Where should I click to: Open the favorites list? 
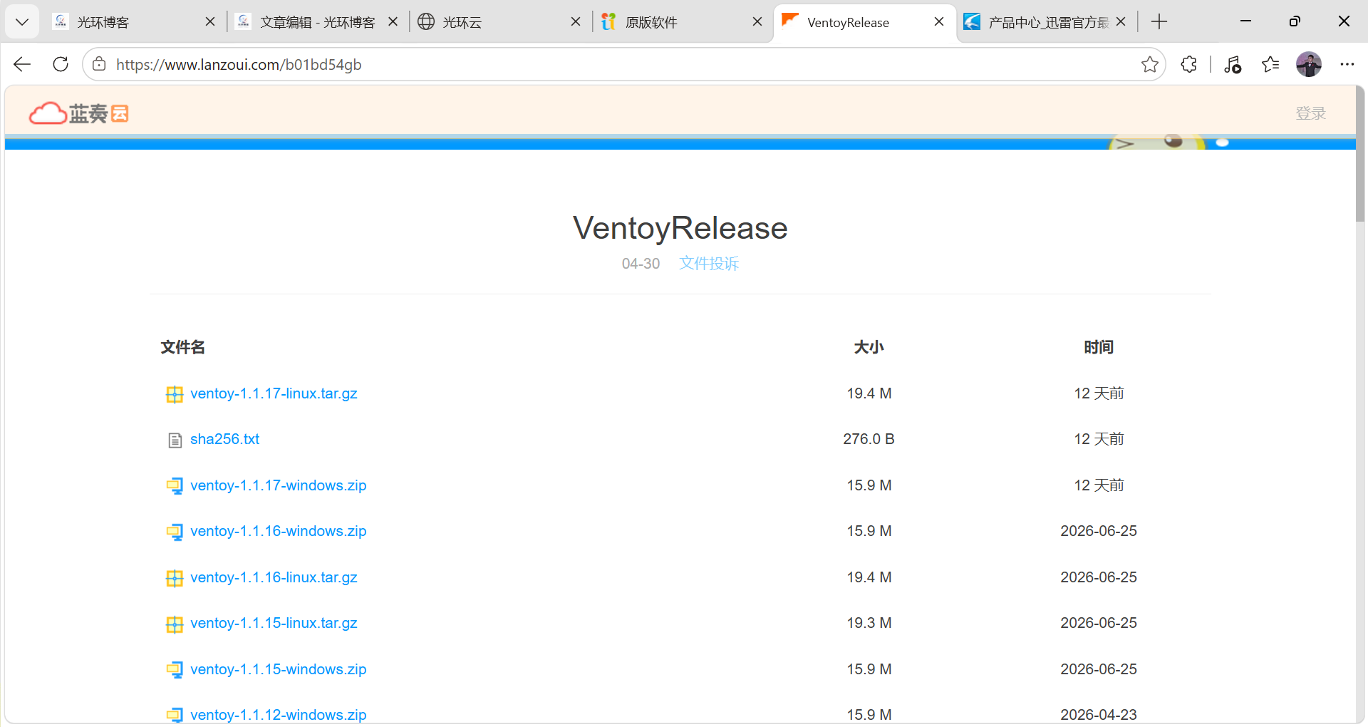pos(1270,64)
